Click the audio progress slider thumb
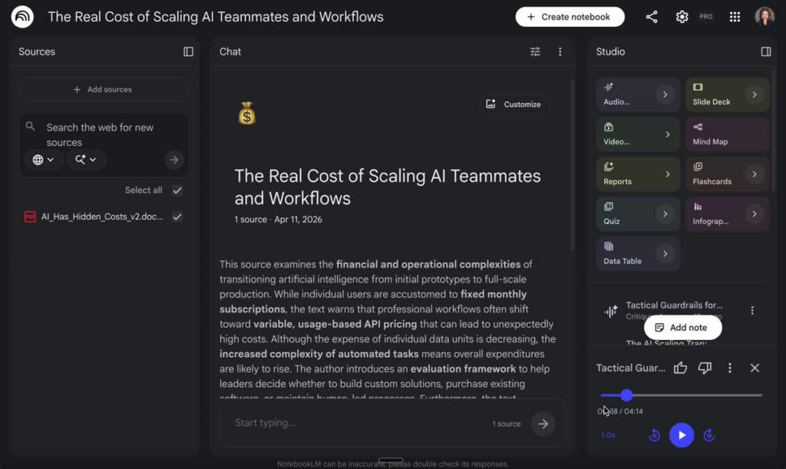The height and width of the screenshot is (469, 786). click(626, 395)
